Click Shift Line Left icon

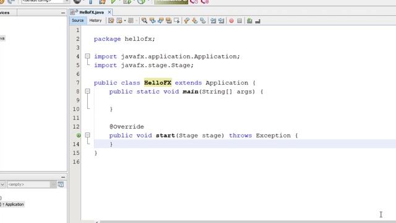[213, 20]
